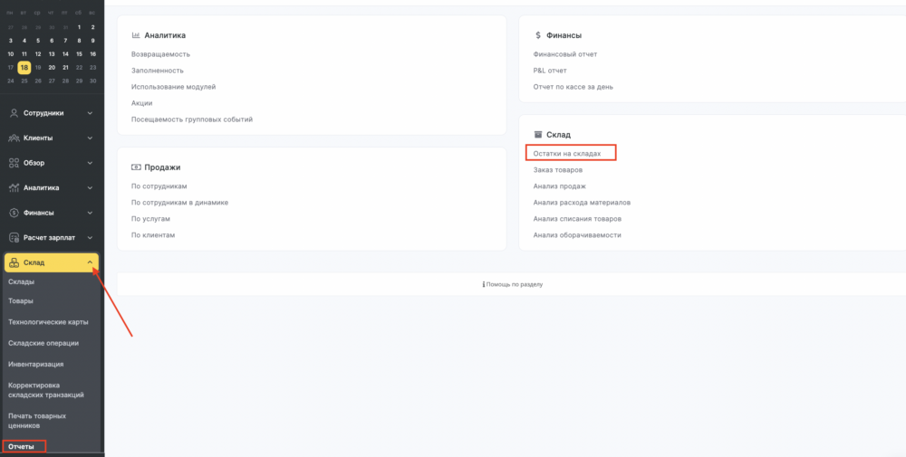The image size is (906, 457).
Task: Expand the Сотрудники menu chevron
Action: pos(90,113)
